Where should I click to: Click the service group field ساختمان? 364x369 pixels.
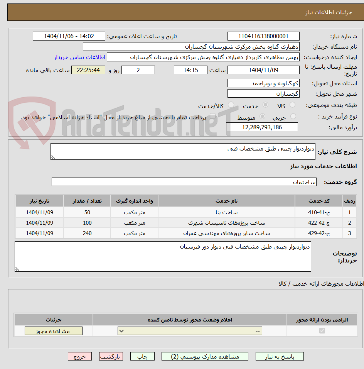[x=184, y=182]
